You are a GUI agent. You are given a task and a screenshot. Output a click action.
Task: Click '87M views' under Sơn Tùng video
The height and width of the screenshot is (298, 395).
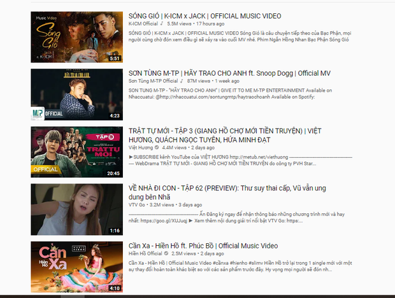pos(199,81)
